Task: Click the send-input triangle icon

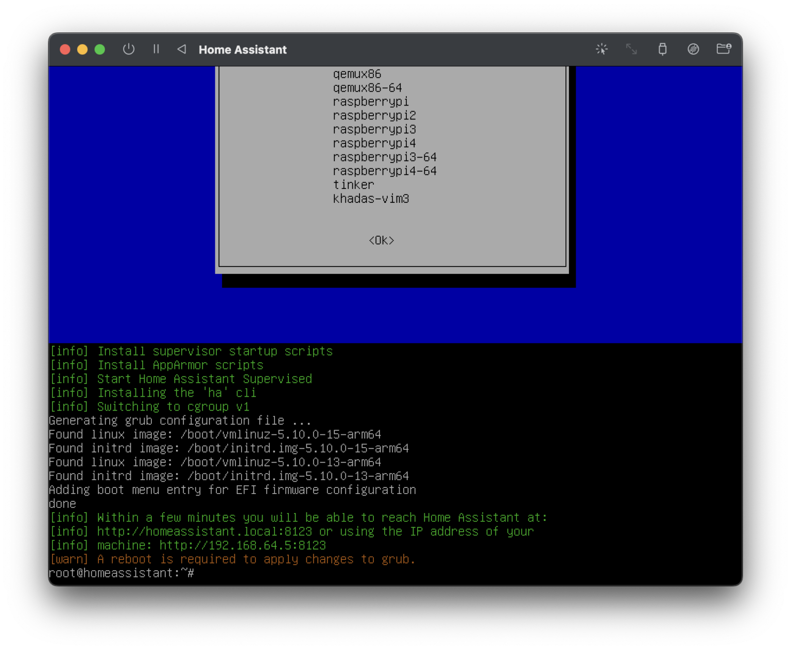Action: tap(181, 49)
